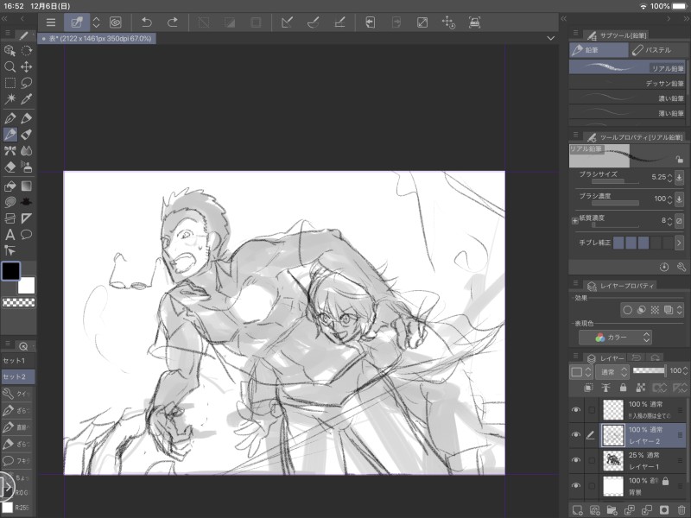691x518 pixels.
Task: Toggle Clip to Layer Below icon
Action: coord(588,388)
